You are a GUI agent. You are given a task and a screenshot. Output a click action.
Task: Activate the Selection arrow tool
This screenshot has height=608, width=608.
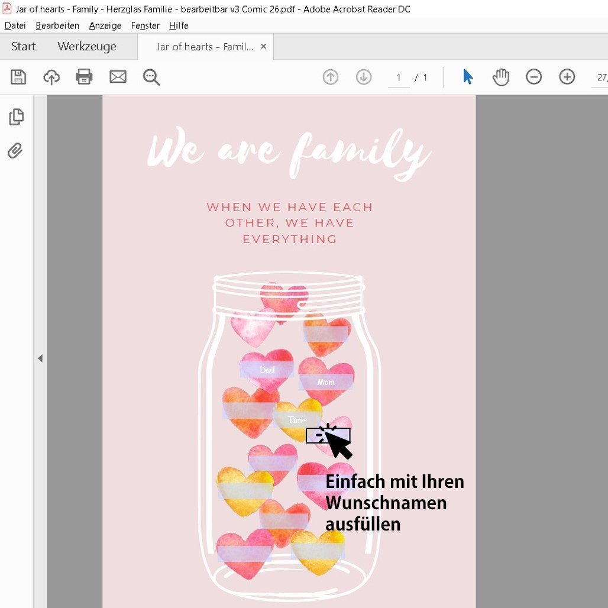click(x=468, y=77)
